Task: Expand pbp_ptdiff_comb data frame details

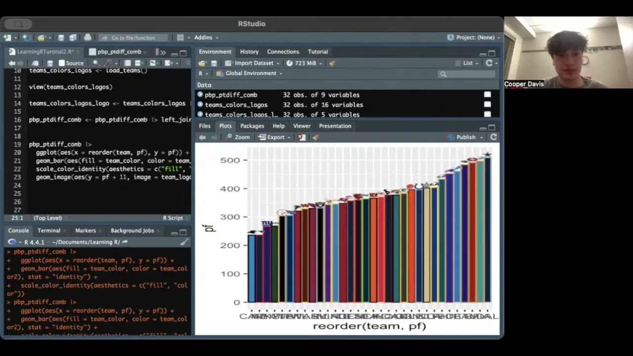Action: pos(200,95)
